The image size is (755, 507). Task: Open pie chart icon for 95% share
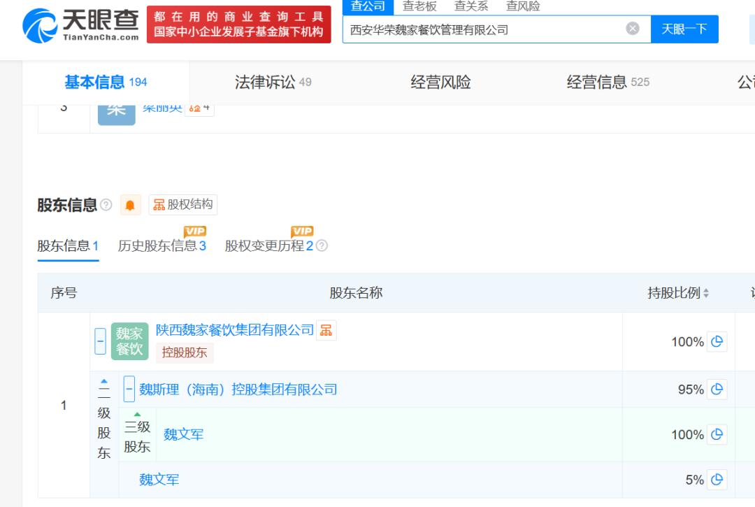(717, 389)
